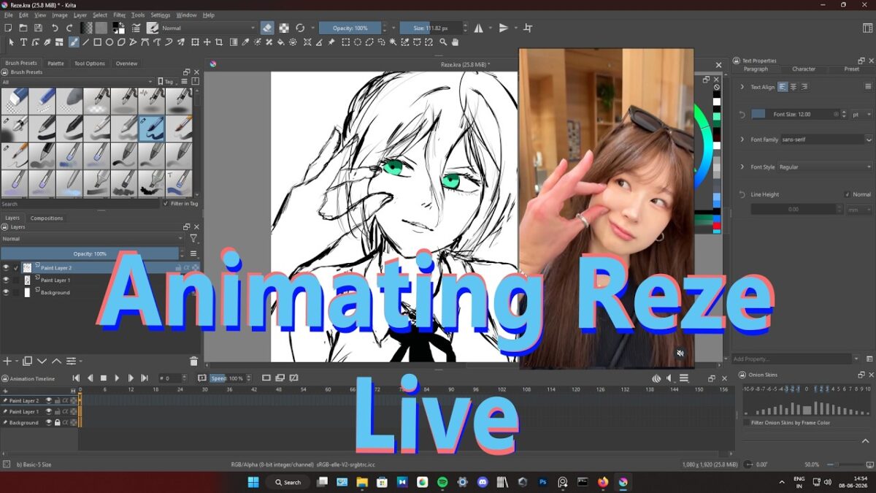This screenshot has height=493, width=876.
Task: Delete layer with trash icon
Action: click(193, 362)
